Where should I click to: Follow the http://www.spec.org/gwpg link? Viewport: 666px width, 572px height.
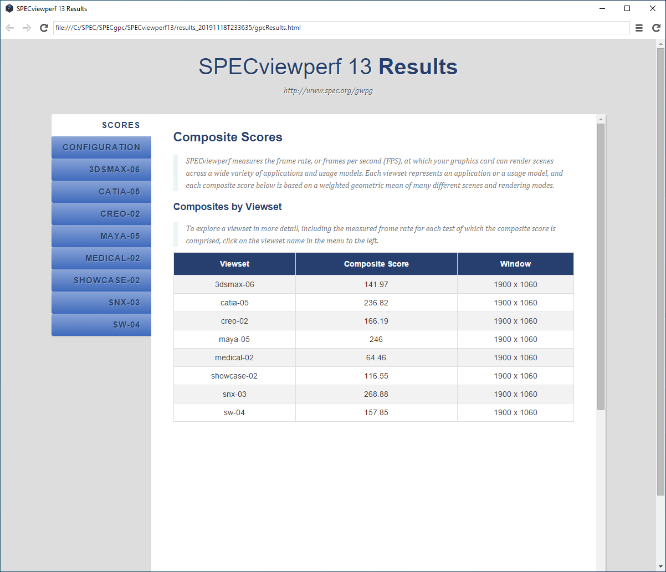click(328, 90)
